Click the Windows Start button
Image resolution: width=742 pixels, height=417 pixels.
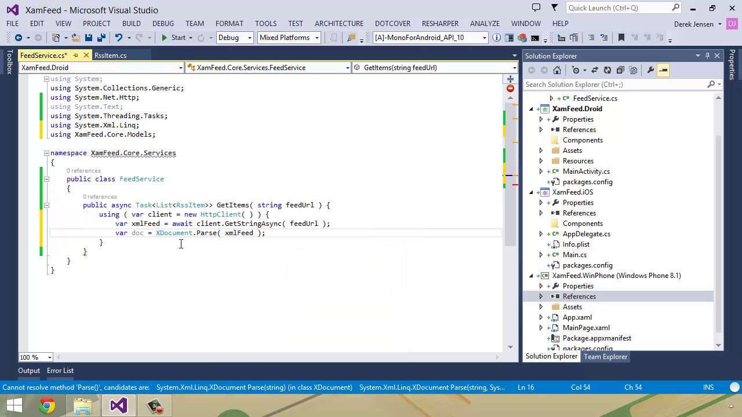click(14, 405)
